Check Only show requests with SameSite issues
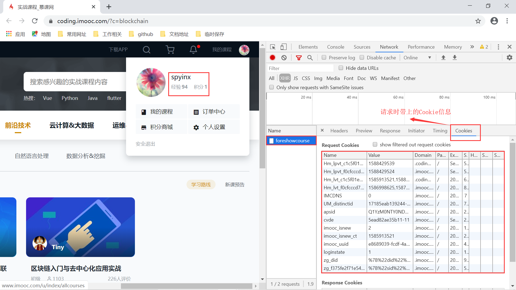This screenshot has height=290, width=516. [x=271, y=87]
